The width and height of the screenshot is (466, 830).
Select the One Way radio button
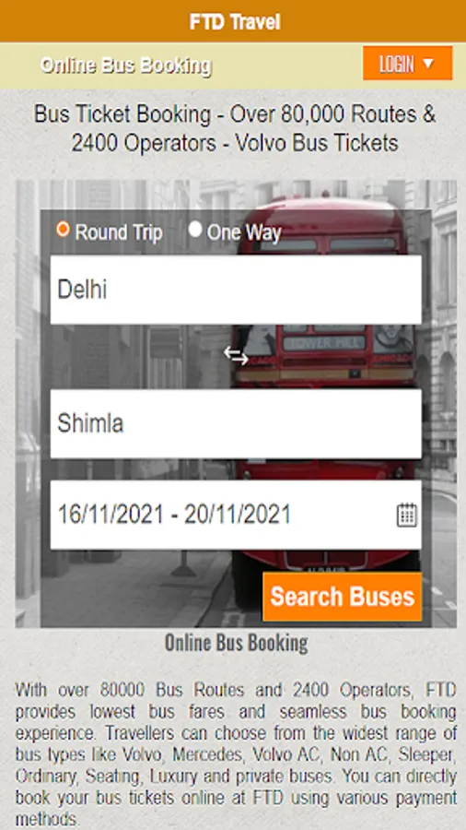coord(195,230)
